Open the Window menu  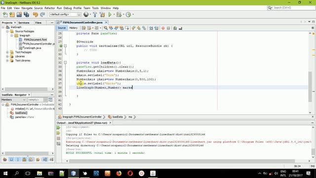click(x=106, y=8)
